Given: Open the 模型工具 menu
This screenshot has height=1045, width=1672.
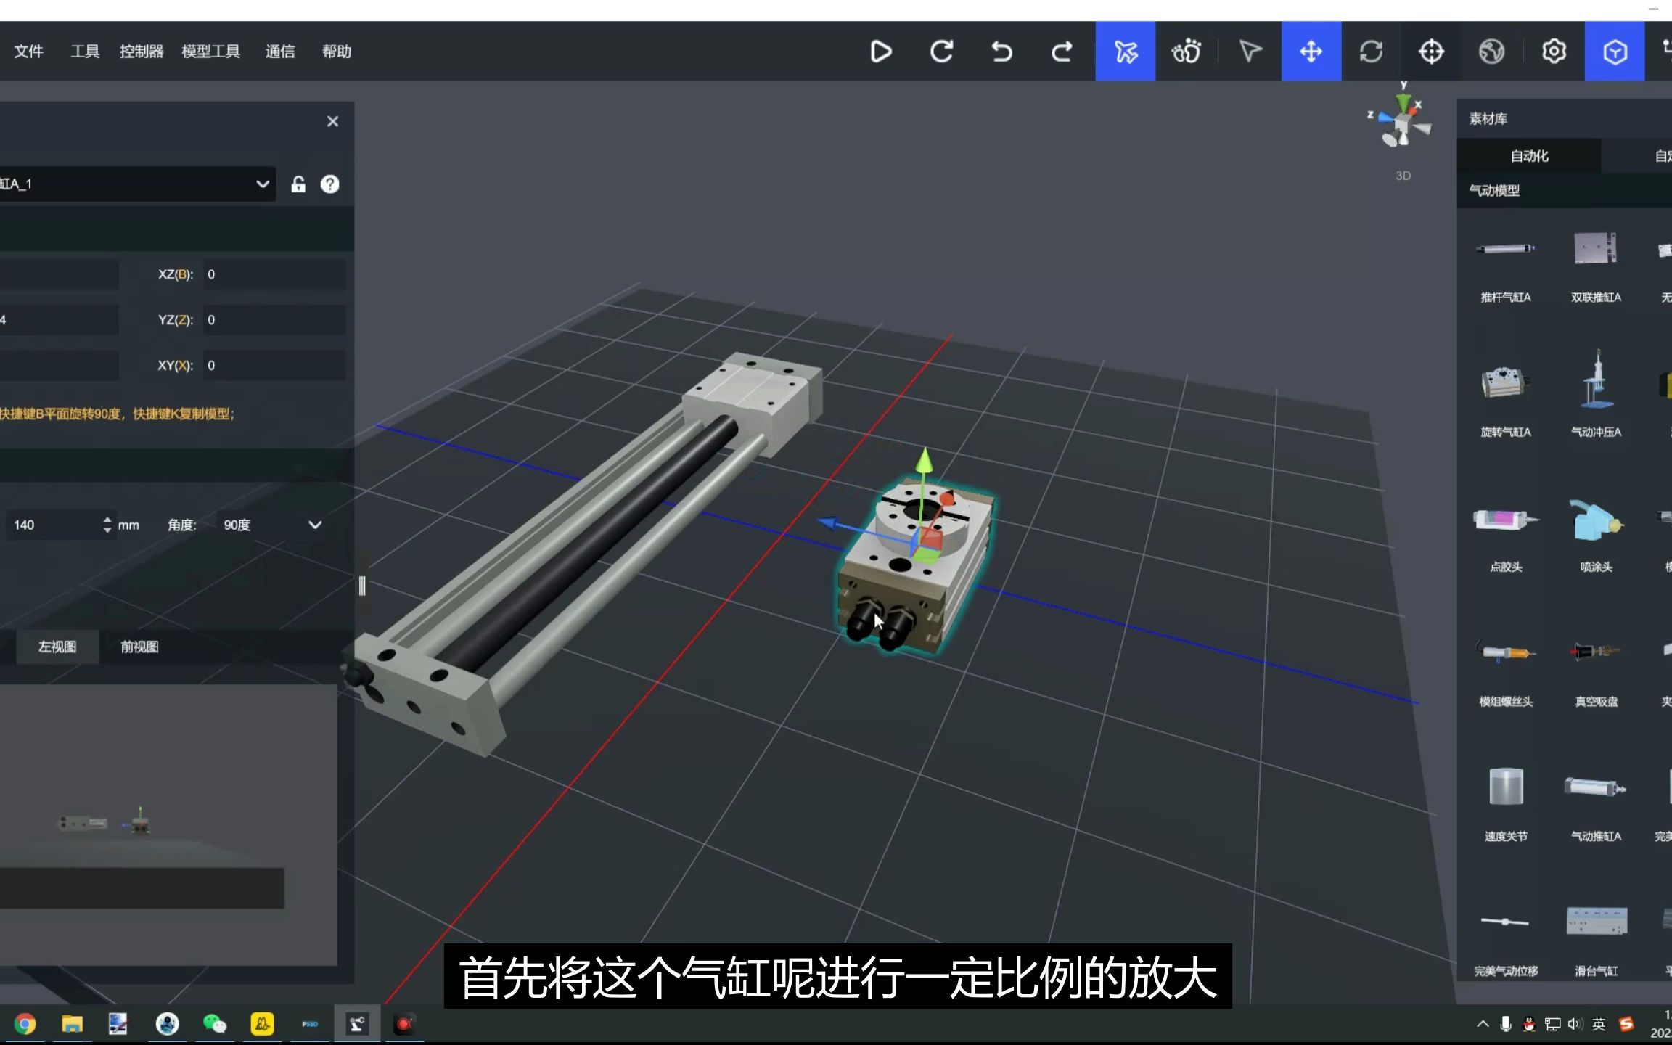Looking at the screenshot, I should (x=210, y=52).
